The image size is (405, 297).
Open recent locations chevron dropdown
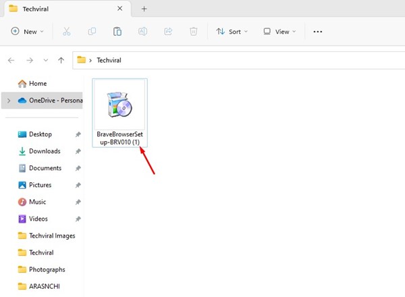pos(46,61)
